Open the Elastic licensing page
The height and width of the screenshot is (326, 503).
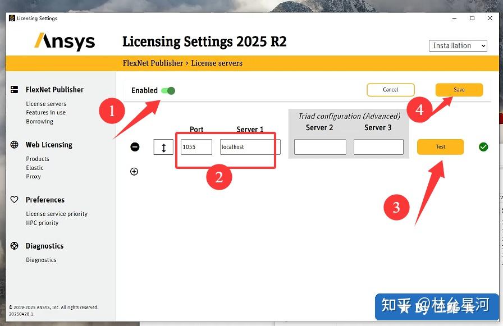[34, 167]
